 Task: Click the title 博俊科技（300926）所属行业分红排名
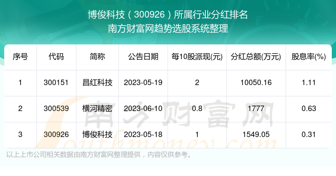tap(168, 16)
